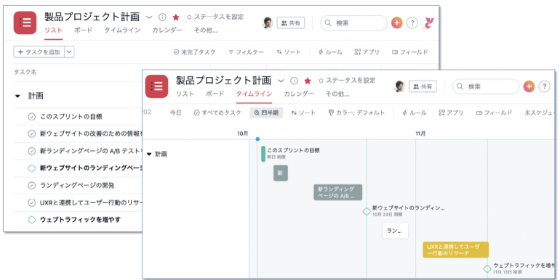Open ルール in timeline toolbar

(415, 113)
